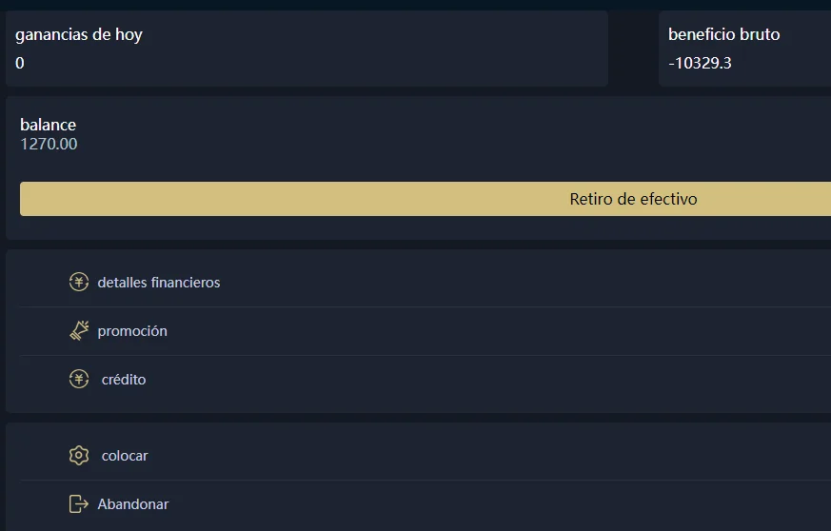This screenshot has width=831, height=531.
Task: Go to the colocar settings entry
Action: click(125, 456)
